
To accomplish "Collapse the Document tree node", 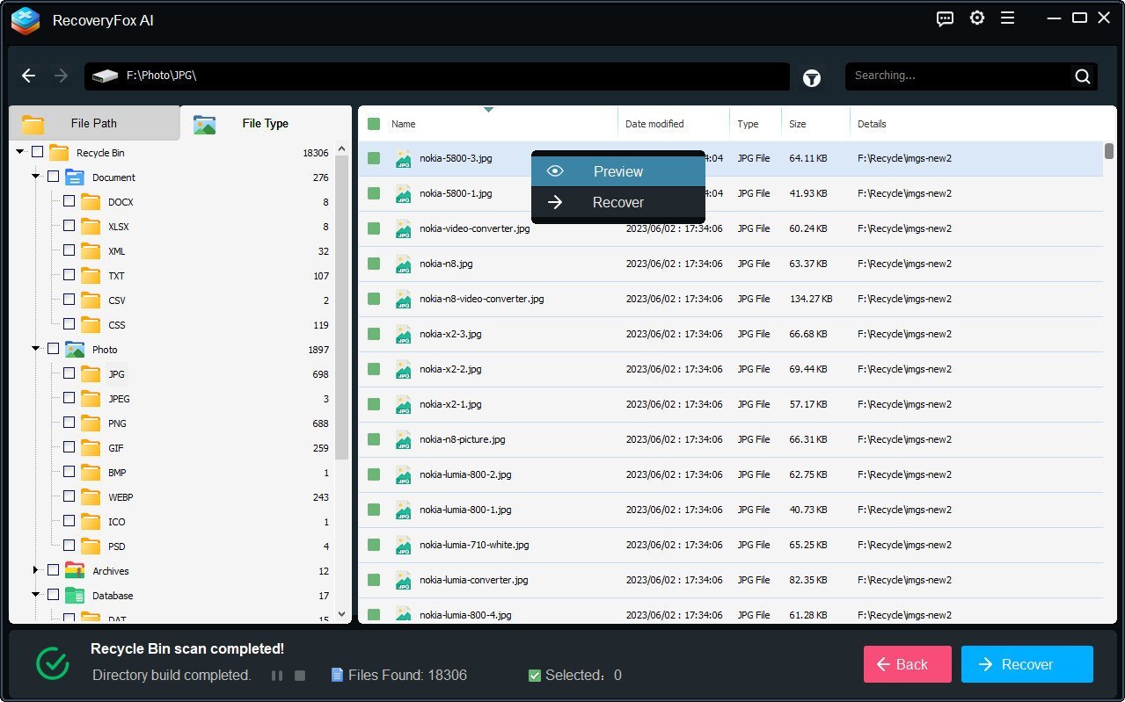I will (36, 177).
